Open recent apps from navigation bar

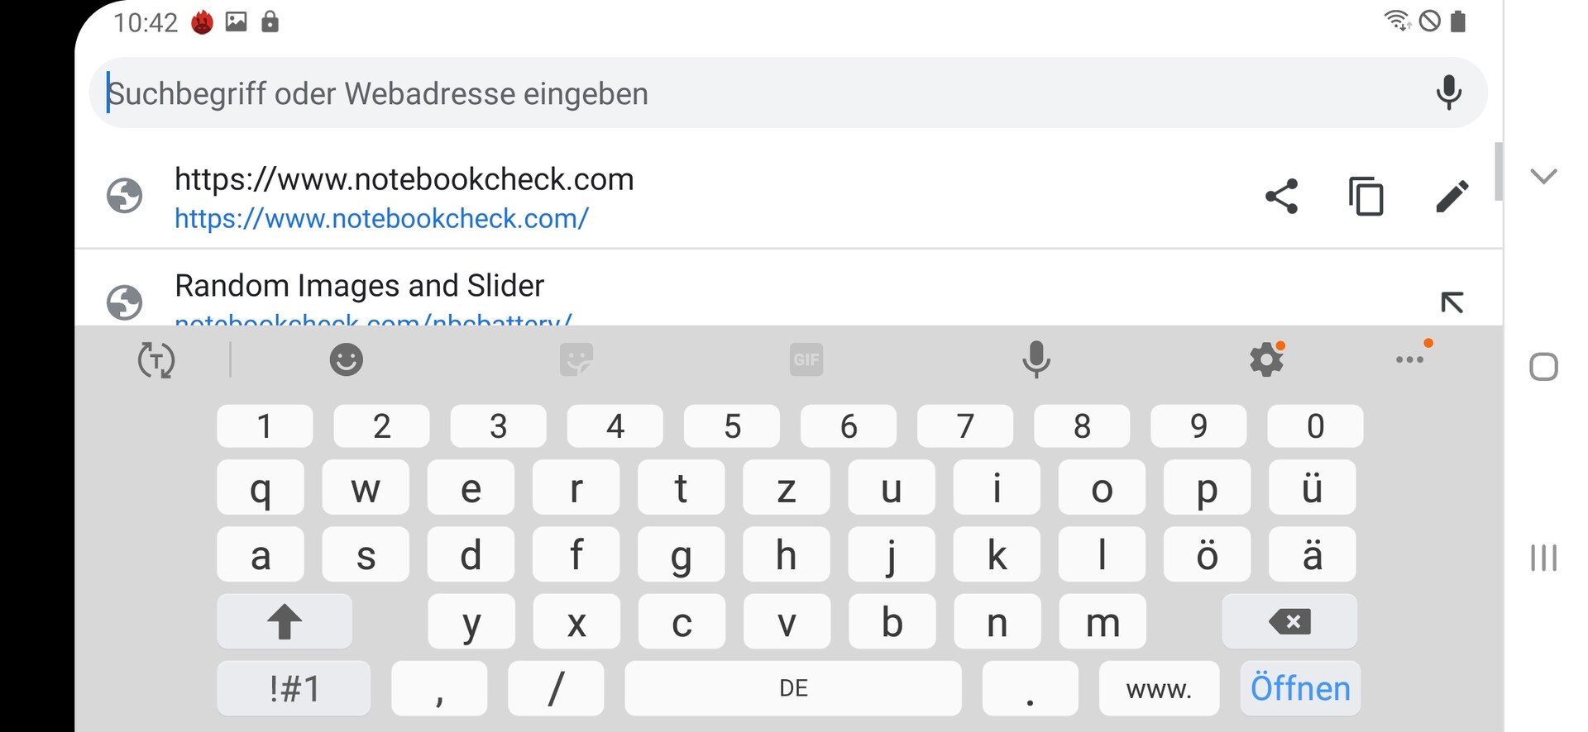click(x=1543, y=558)
